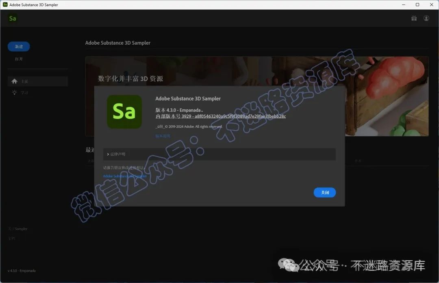Viewport: 439px width, 283px height.
Task: Click the 版本 4.3.0 - Empanada text in the dialog
Action: click(x=179, y=110)
